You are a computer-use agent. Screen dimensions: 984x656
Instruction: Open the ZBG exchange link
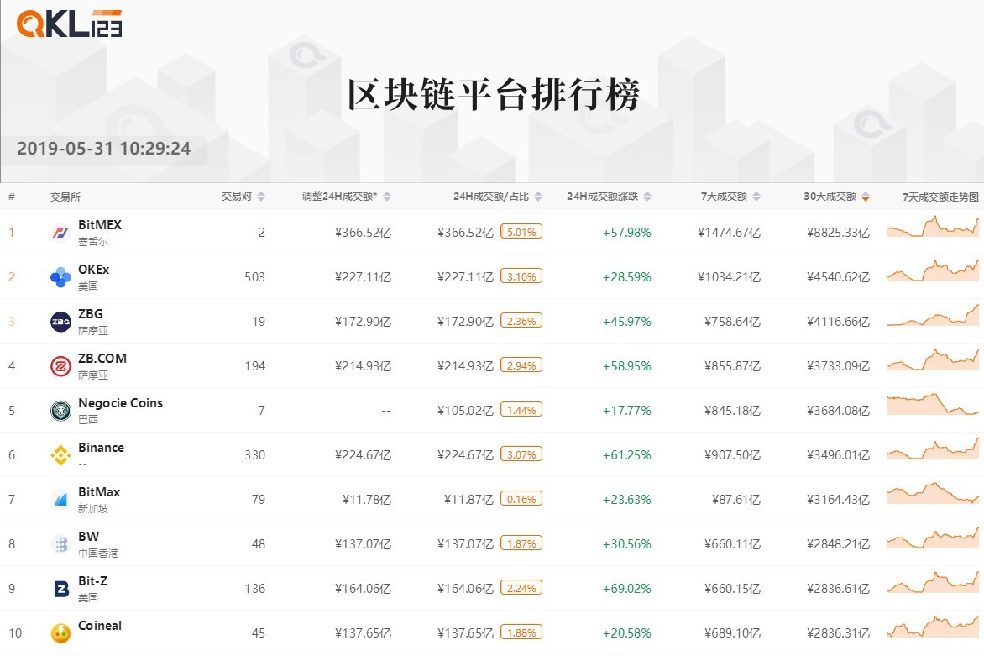click(x=91, y=314)
